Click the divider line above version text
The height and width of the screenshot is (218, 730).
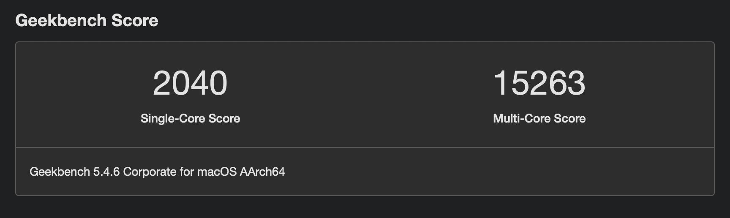pos(365,147)
